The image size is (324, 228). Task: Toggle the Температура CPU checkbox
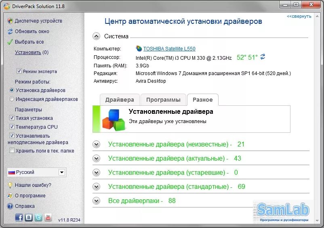(x=12, y=127)
